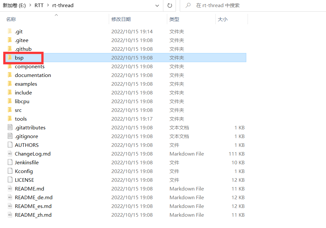The image size is (326, 228).
Task: Click the .git folder icon
Action: click(10, 31)
